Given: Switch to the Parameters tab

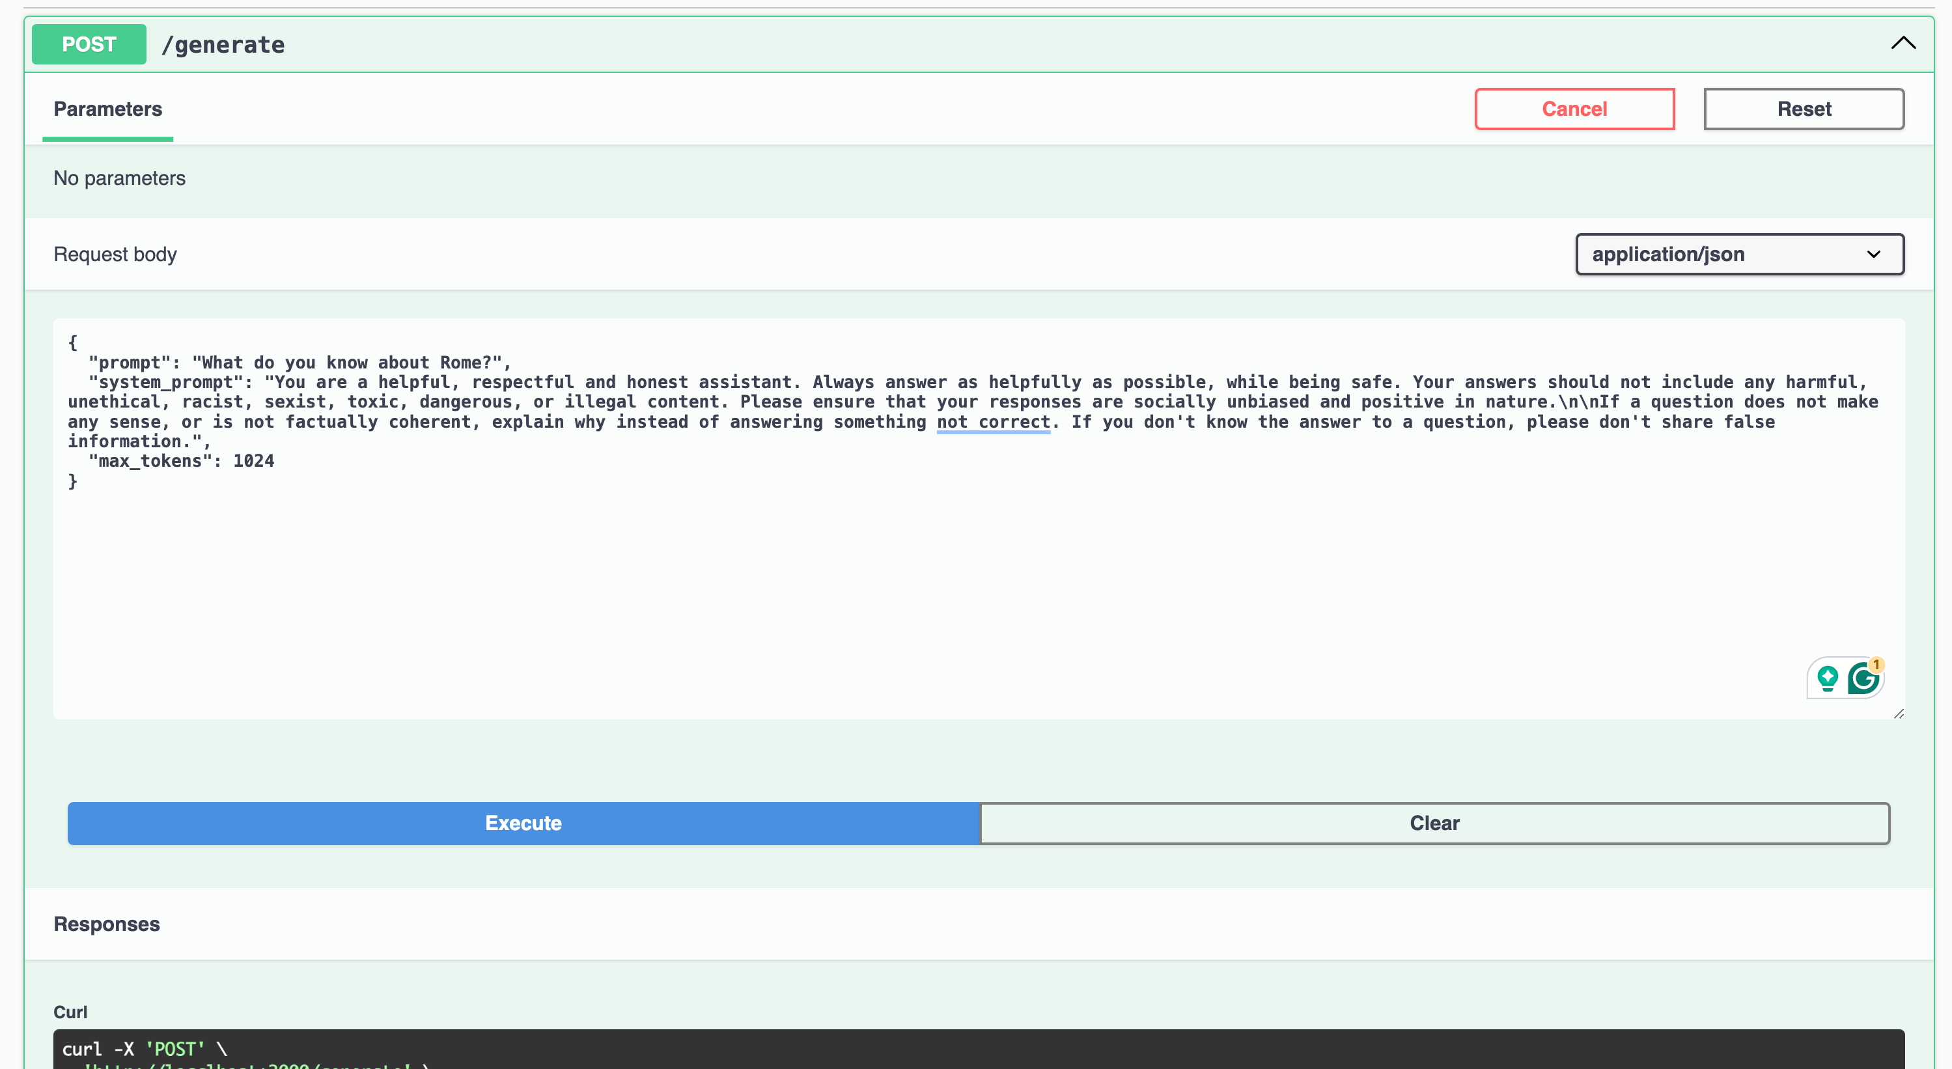Looking at the screenshot, I should click(107, 109).
